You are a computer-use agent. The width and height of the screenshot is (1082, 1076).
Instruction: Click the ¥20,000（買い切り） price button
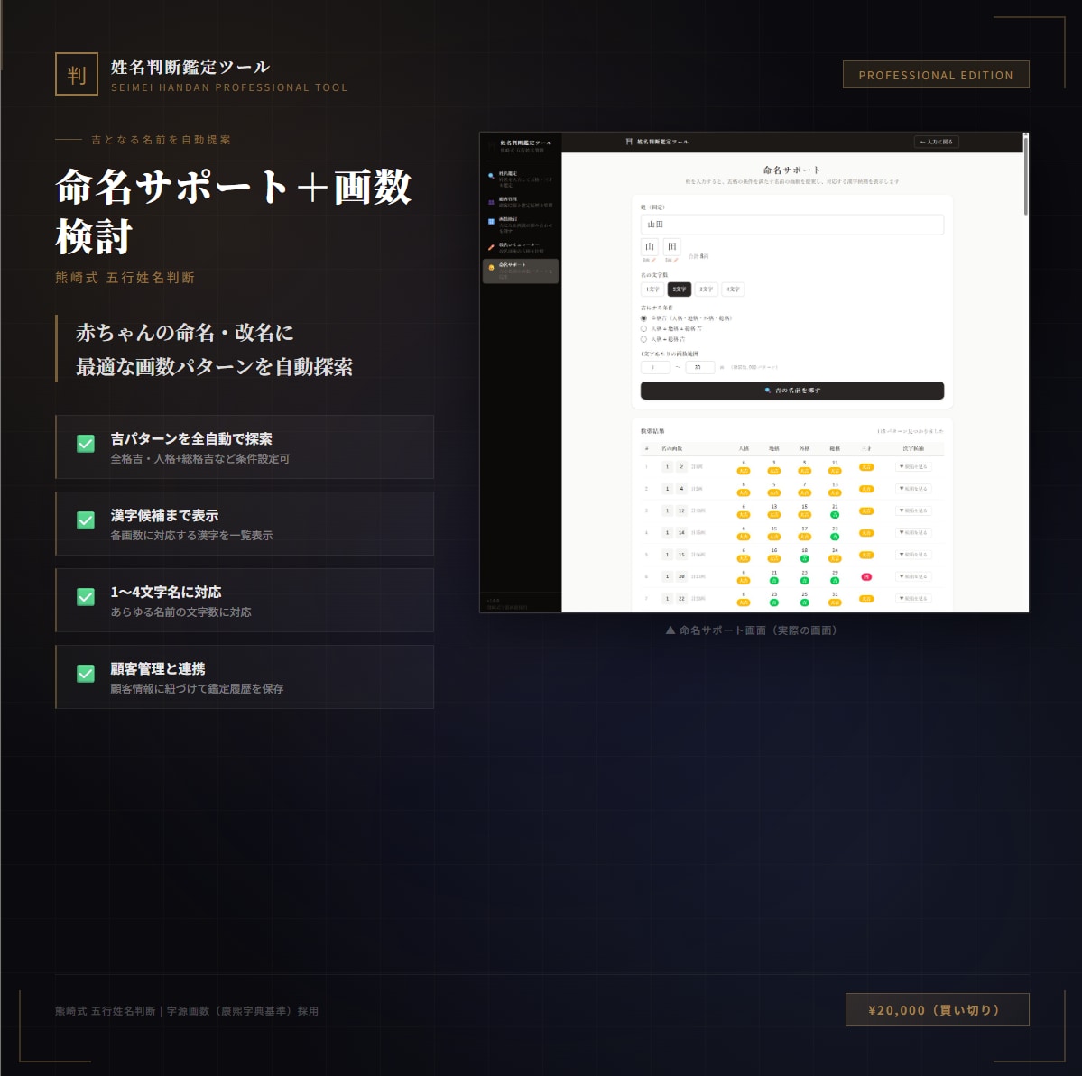pos(937,1010)
